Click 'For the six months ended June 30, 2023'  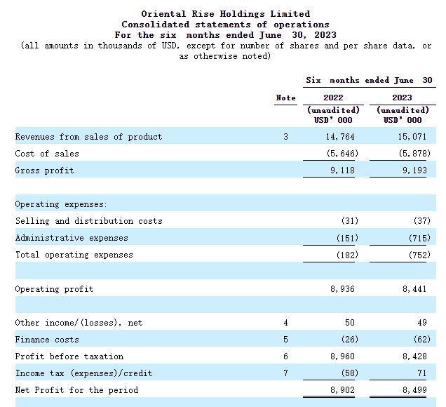pyautogui.click(x=226, y=35)
